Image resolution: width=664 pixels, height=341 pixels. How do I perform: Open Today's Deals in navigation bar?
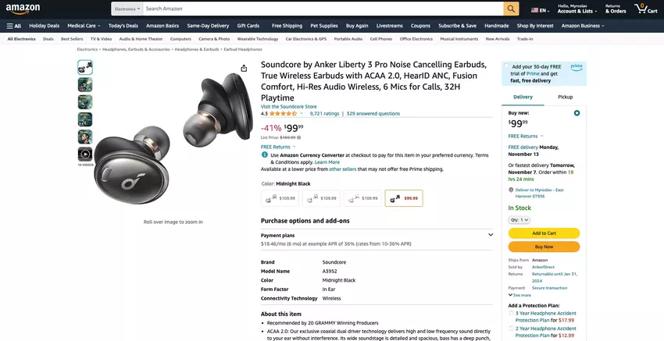tap(123, 26)
